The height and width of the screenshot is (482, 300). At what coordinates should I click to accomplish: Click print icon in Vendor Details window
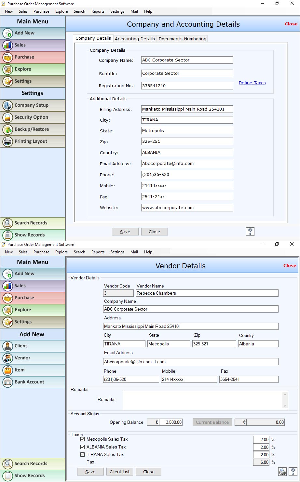tap(282, 472)
